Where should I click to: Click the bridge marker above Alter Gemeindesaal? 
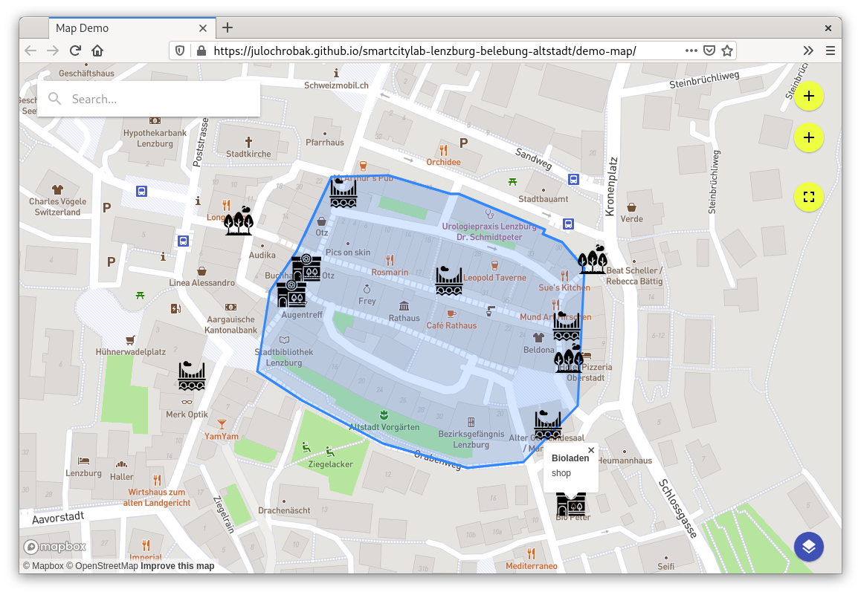[x=548, y=425]
